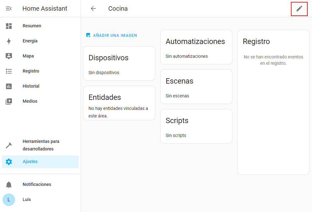Viewport: 312px width, 212px height.
Task: Click the Automatizaciones card heading
Action: [x=195, y=41]
